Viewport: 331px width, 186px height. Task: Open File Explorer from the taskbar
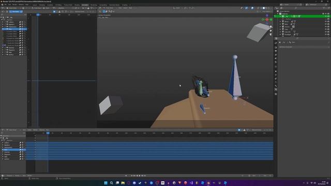click(123, 183)
